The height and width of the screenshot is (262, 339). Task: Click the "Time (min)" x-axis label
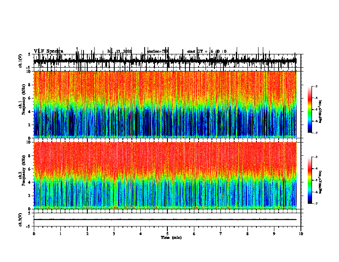171,238
